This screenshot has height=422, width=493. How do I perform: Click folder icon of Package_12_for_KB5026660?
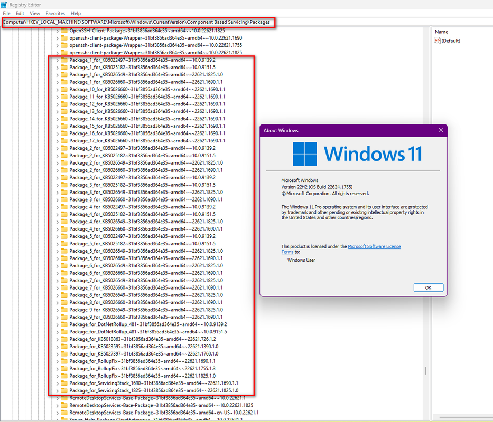64,104
